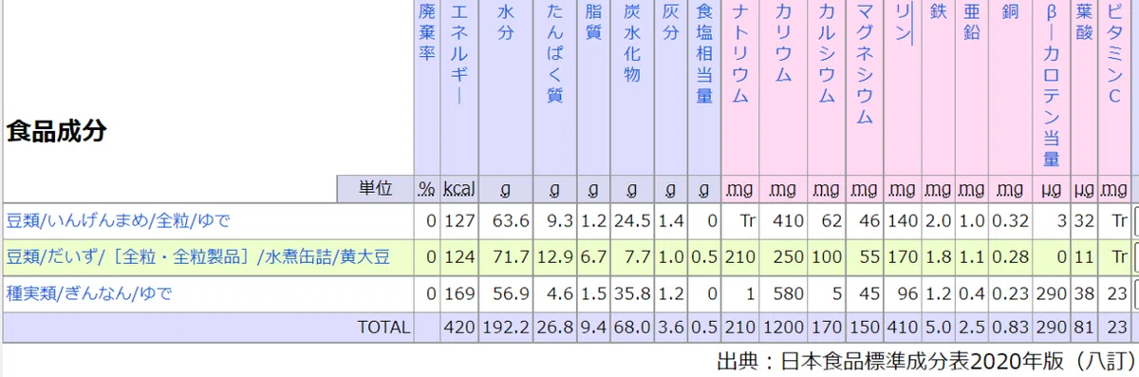
Task: Click copper value 0.32 cell
Action: pyautogui.click(x=1009, y=221)
